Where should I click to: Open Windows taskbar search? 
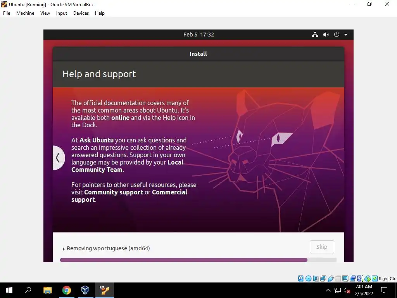(x=28, y=290)
